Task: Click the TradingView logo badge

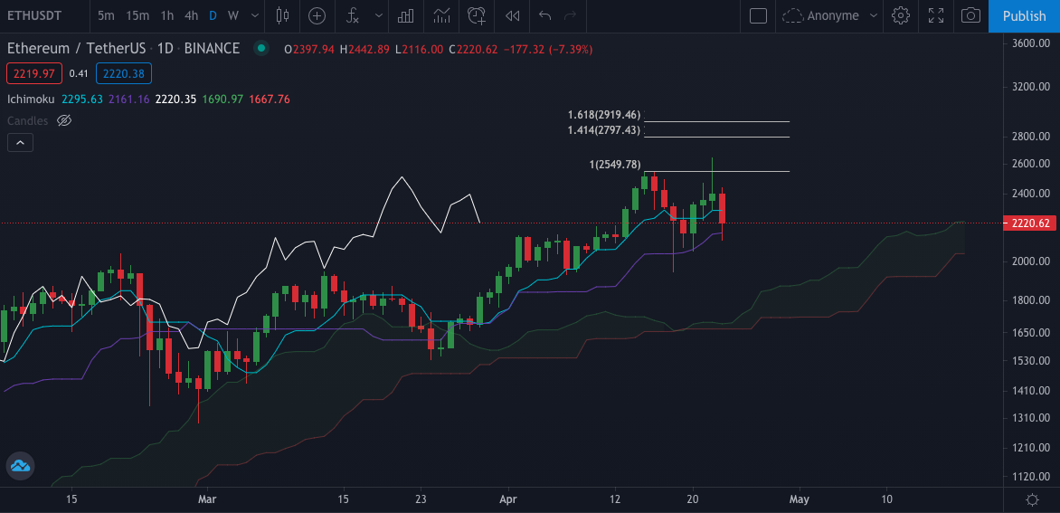Action: pyautogui.click(x=20, y=466)
